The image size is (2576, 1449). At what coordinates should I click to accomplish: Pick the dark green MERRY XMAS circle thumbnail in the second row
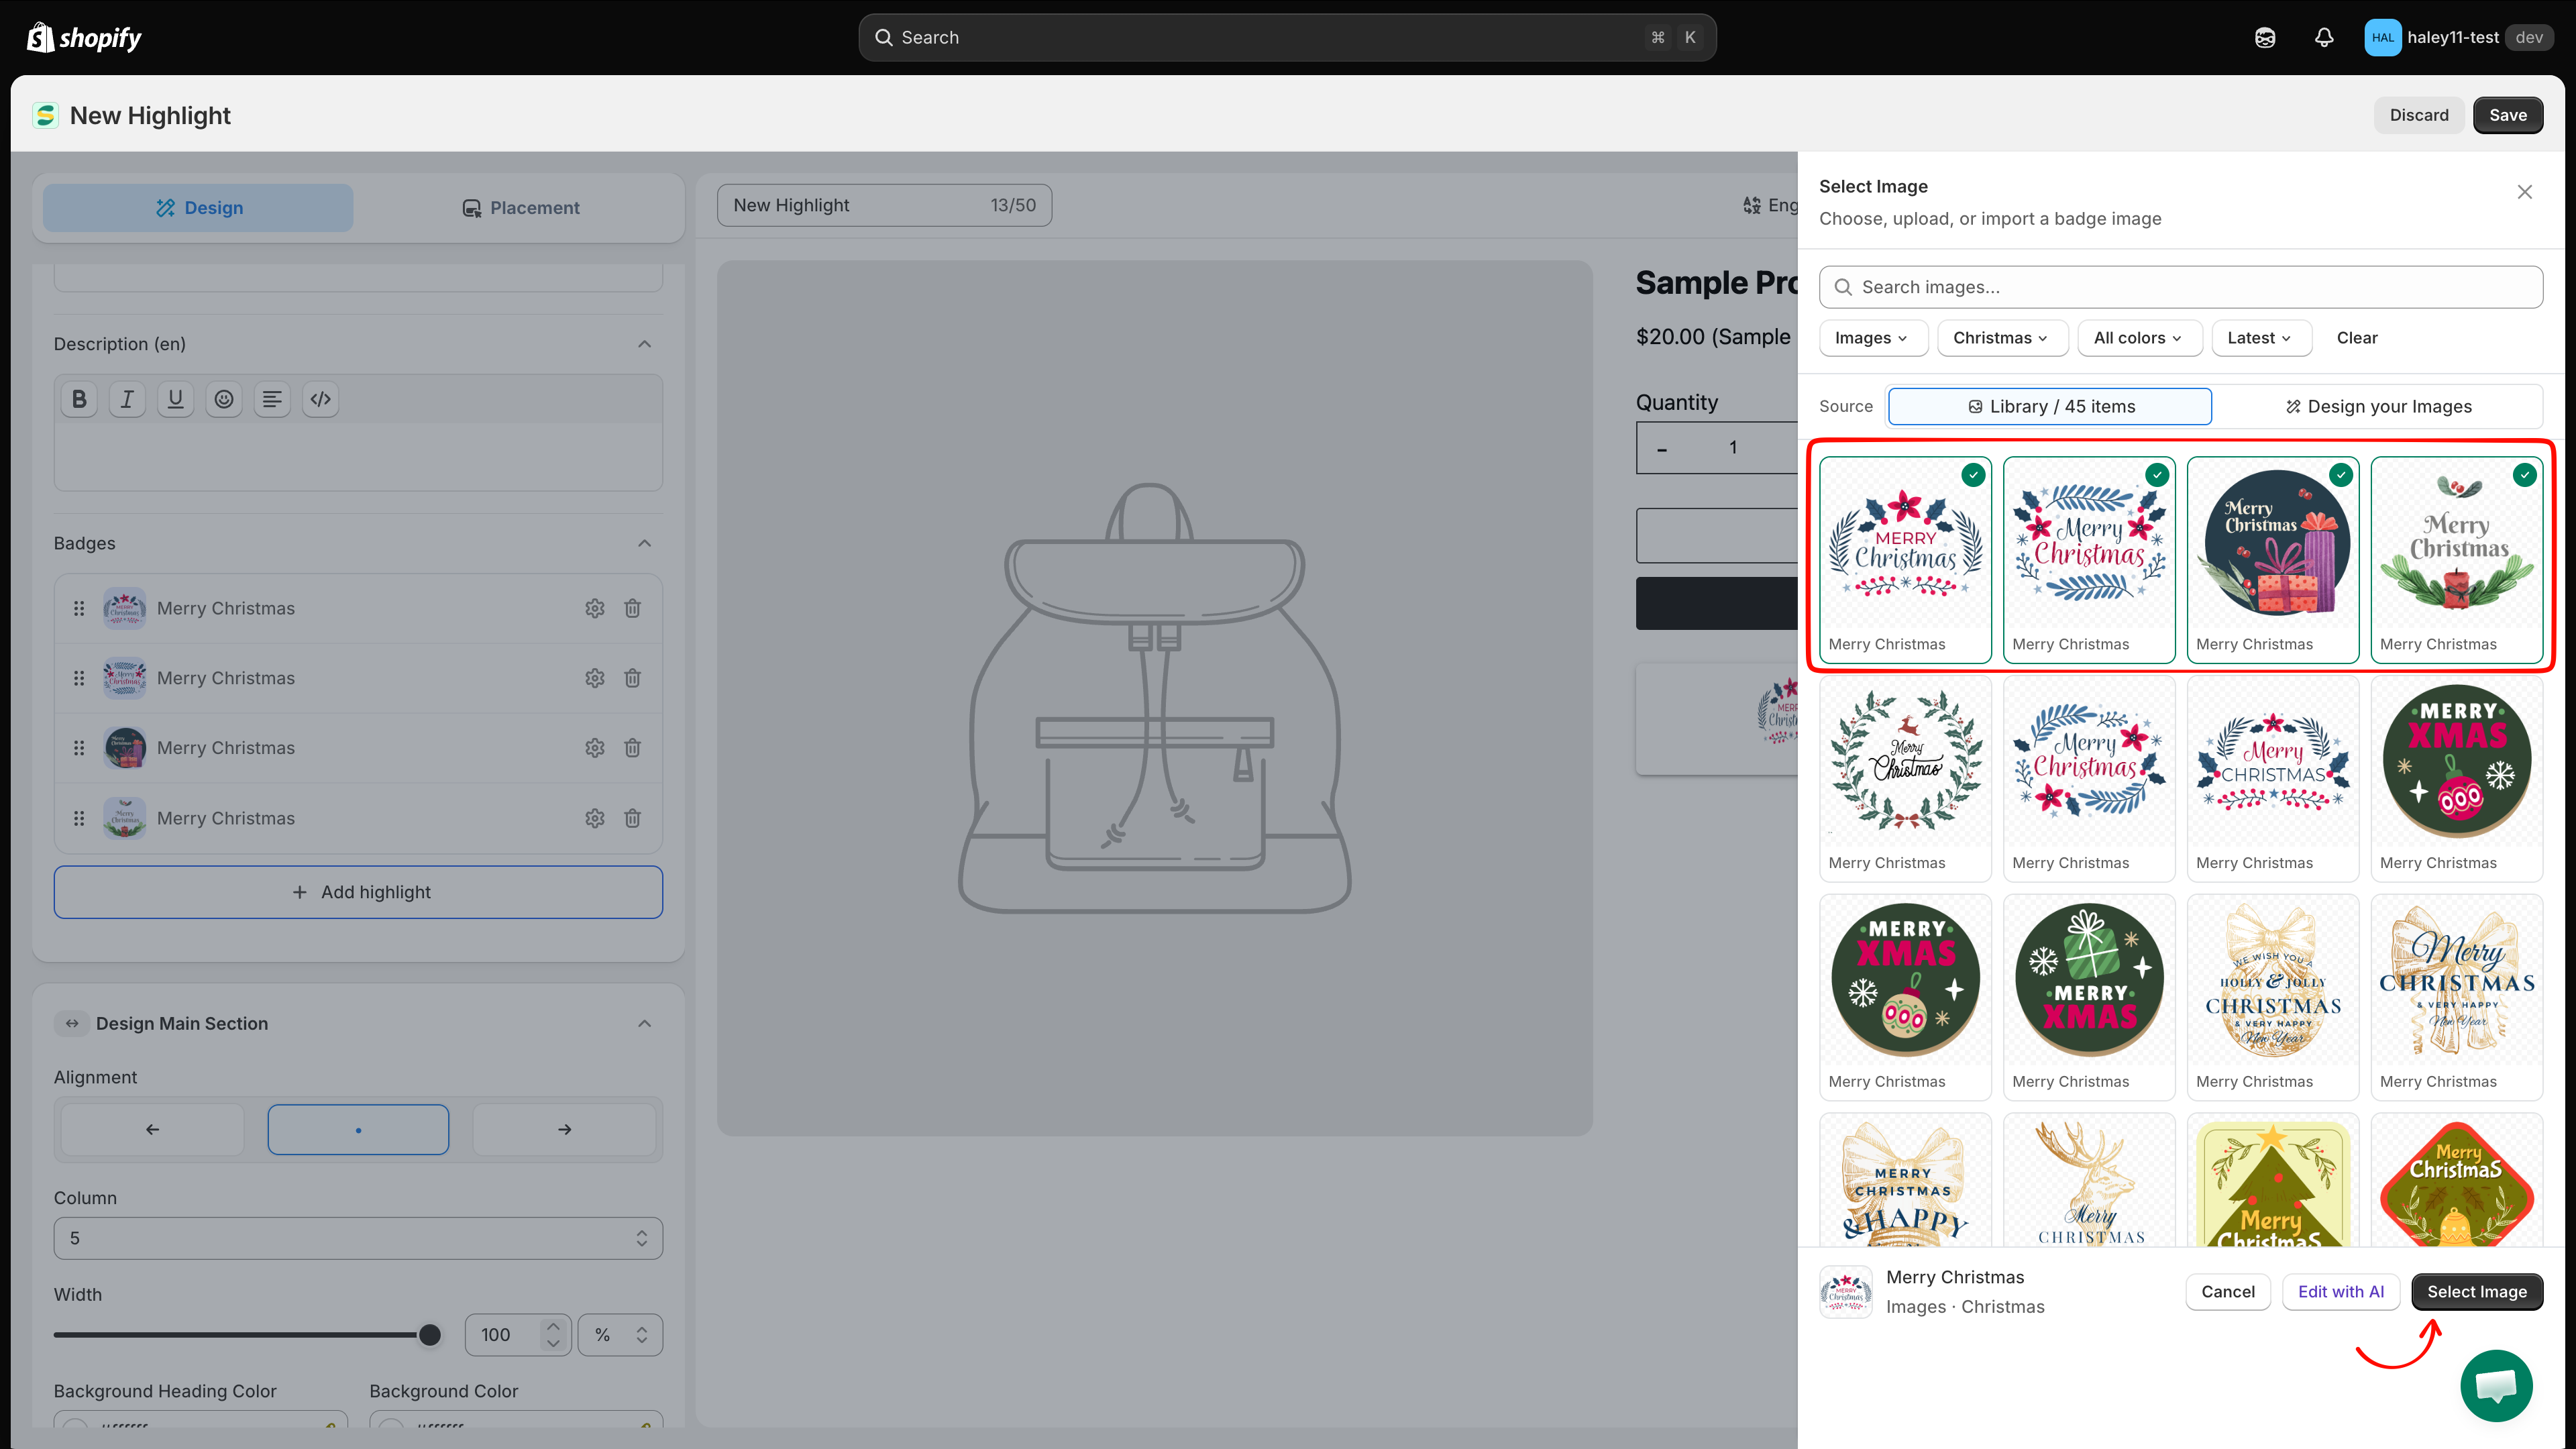click(x=2457, y=778)
